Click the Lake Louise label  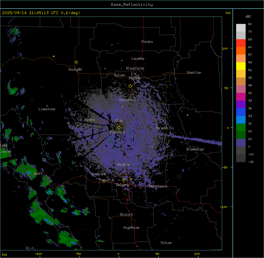point(5,148)
